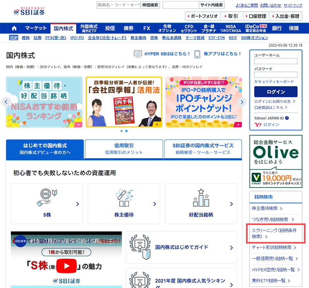Open チャート形状銘柄検索 link
This screenshot has height=288, width=309.
(x=274, y=247)
